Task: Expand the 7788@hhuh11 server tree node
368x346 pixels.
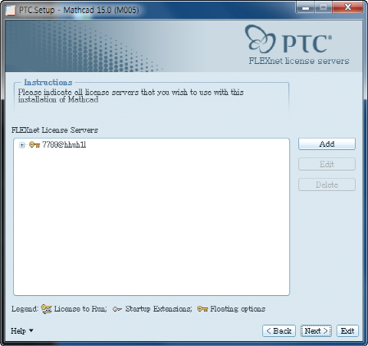Action: click(22, 145)
